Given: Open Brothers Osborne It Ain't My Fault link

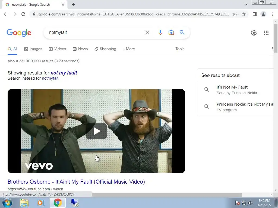Looking at the screenshot, I should (x=76, y=182).
